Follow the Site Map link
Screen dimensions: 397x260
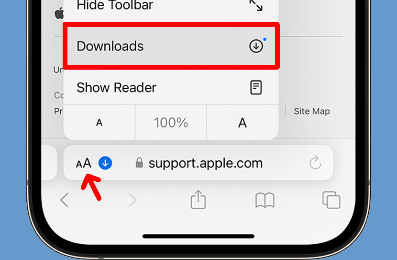tap(312, 111)
